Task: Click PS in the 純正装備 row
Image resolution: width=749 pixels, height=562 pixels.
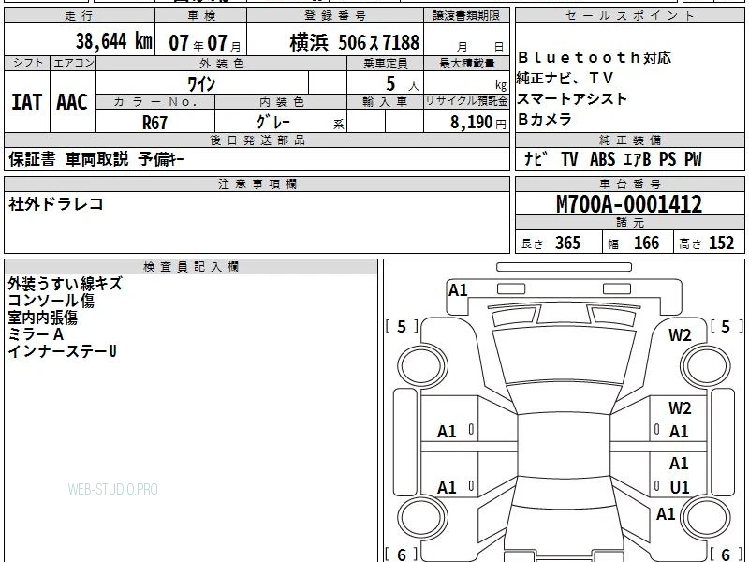Action: coord(668,159)
